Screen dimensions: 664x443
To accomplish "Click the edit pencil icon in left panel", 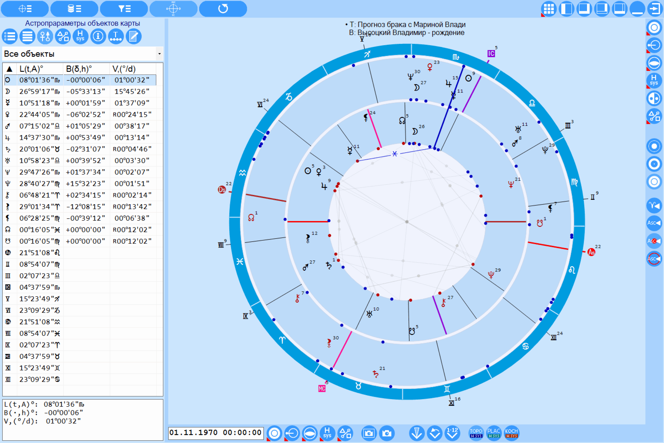I will click(133, 36).
